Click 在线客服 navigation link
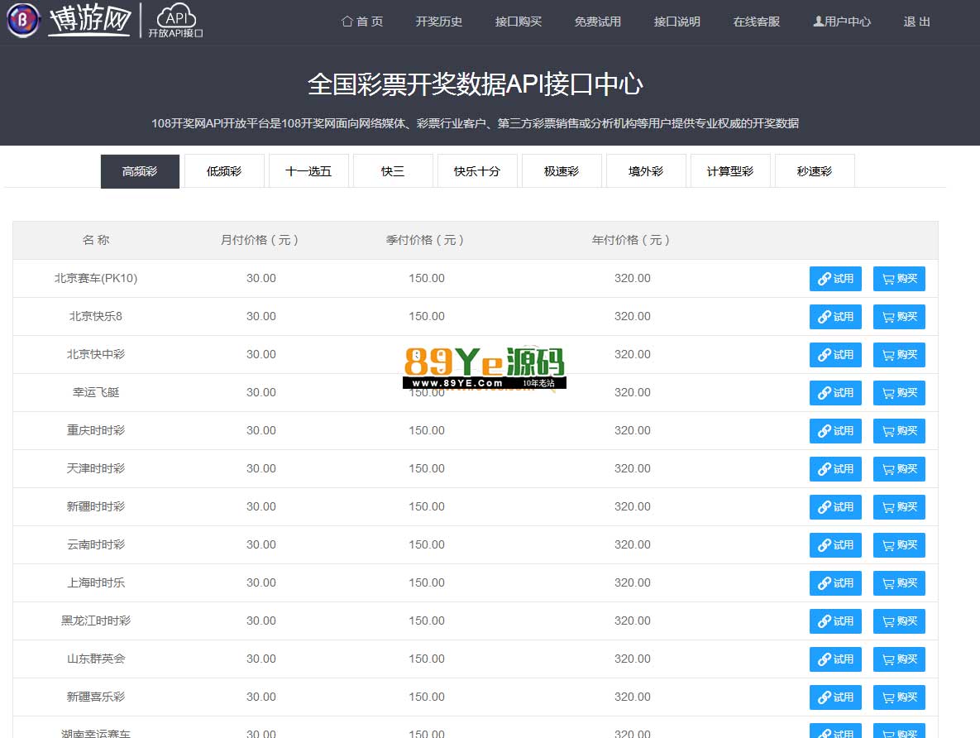 (x=757, y=22)
